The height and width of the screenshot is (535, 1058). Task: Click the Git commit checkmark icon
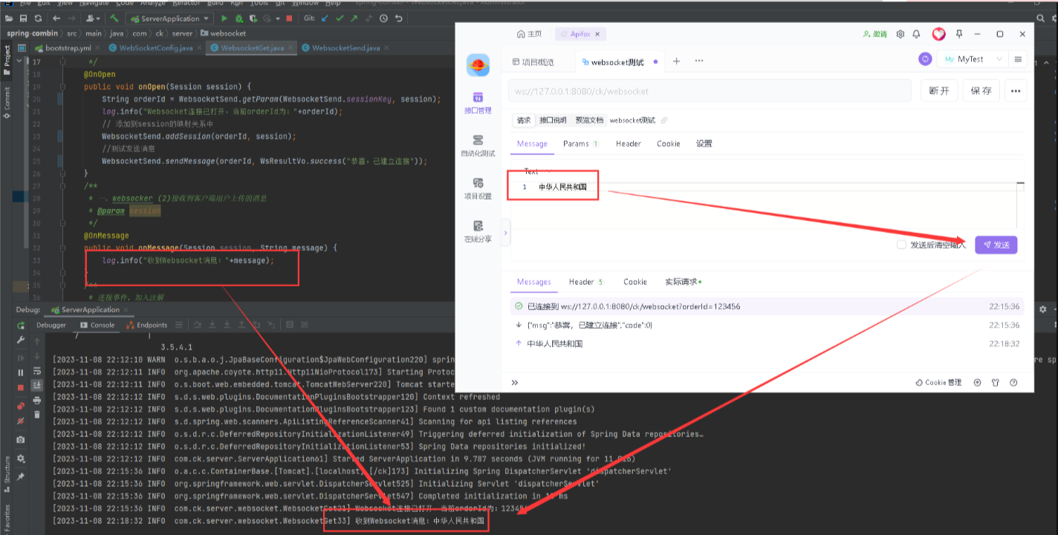(x=340, y=19)
